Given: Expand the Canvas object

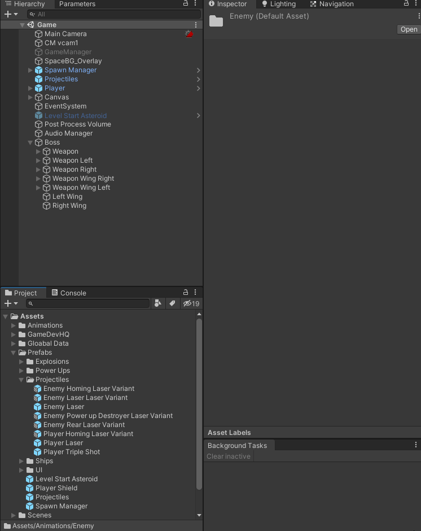Looking at the screenshot, I should tap(30, 97).
